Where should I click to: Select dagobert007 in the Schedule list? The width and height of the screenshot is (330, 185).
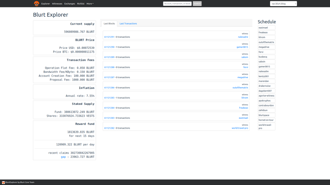[266, 91]
